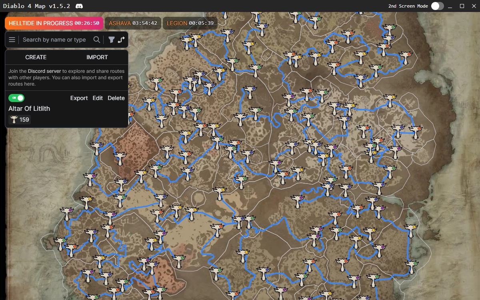The image size is (480, 300).
Task: Select the 'Altar Of Litlith' route name
Action: [29, 108]
